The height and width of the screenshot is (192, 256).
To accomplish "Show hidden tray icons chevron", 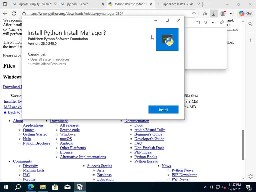I will coord(206,187).
